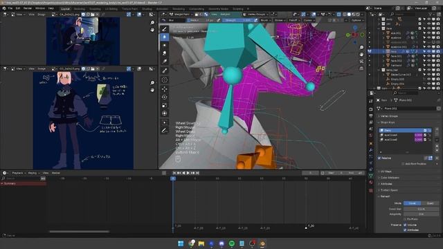Select the Draw weight paint tool
Screen dimensions: 443x249
[x=165, y=29]
